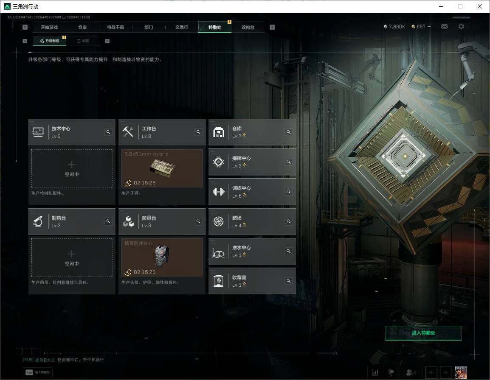View 收藏室 details via magnifier

click(x=288, y=281)
